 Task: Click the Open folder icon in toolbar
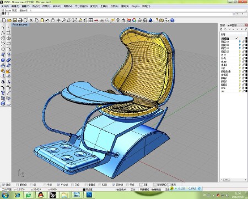[x=9, y=20]
